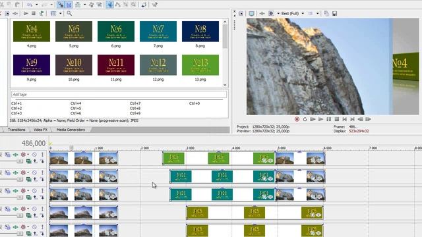Switch to the Video FX tab
The height and width of the screenshot is (237, 422).
coord(40,130)
